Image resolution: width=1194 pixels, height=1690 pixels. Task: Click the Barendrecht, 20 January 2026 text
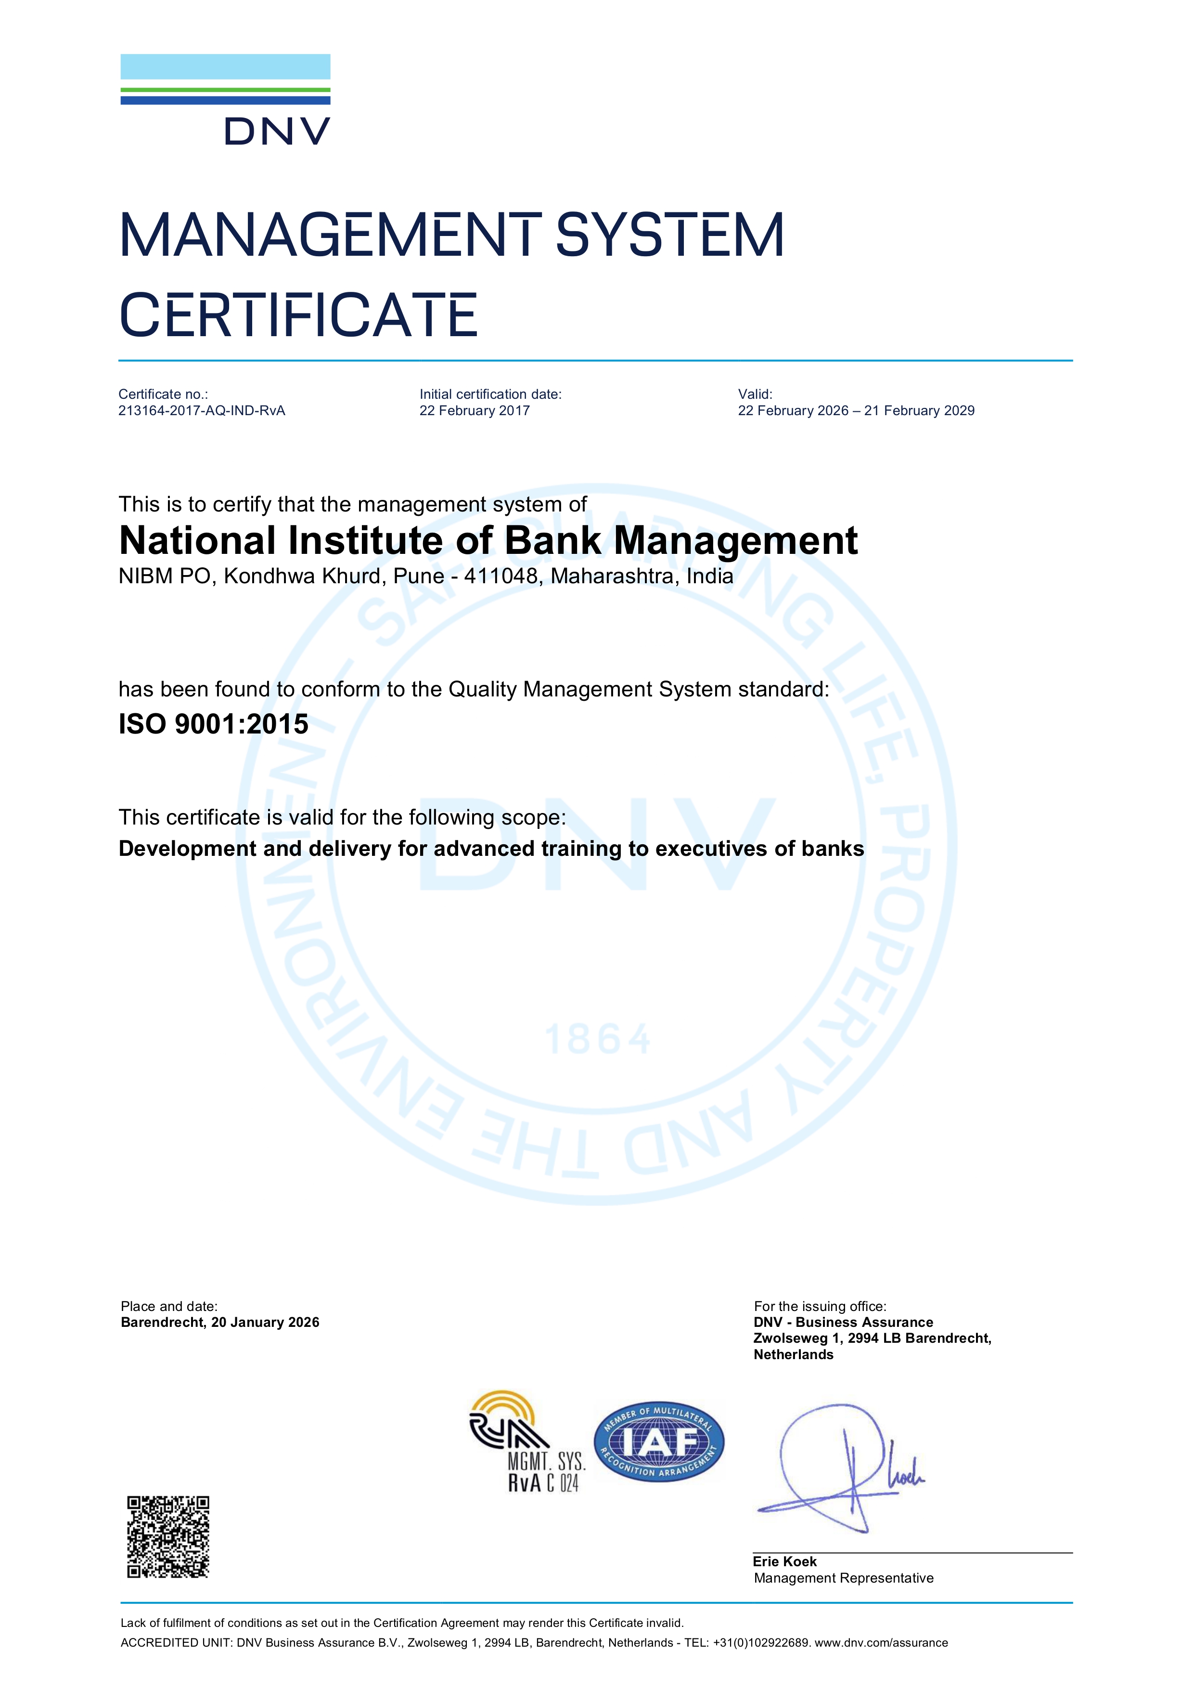click(220, 1322)
